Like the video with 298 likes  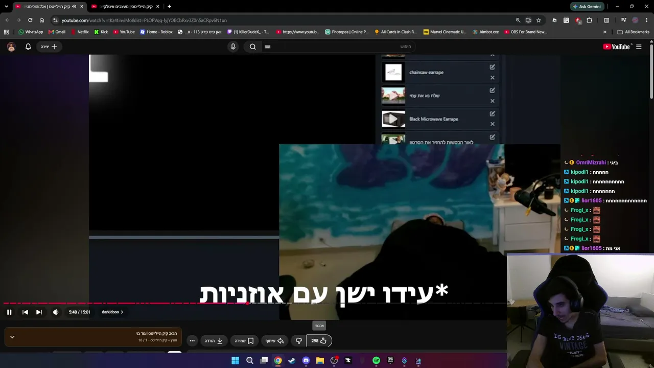pos(319,341)
